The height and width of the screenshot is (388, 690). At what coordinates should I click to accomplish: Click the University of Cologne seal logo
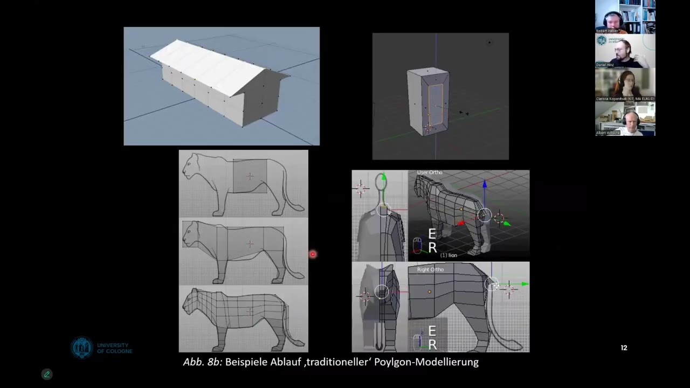[82, 348]
